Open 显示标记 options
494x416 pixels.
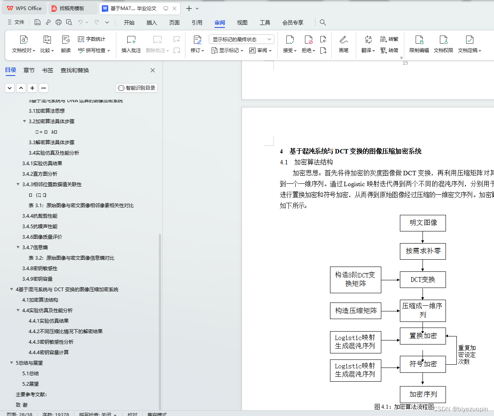[x=227, y=50]
